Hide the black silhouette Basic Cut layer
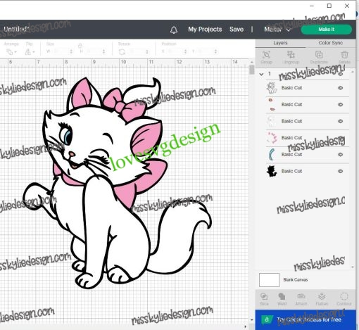 point(340,171)
